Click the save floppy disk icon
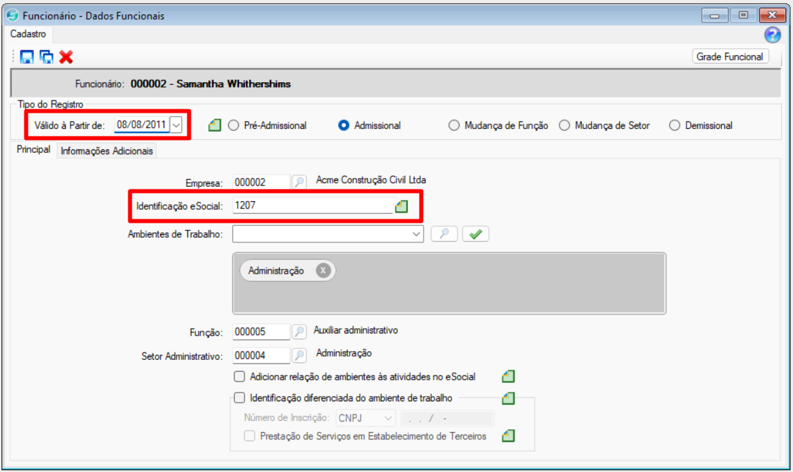Image resolution: width=793 pixels, height=472 pixels. tap(27, 57)
